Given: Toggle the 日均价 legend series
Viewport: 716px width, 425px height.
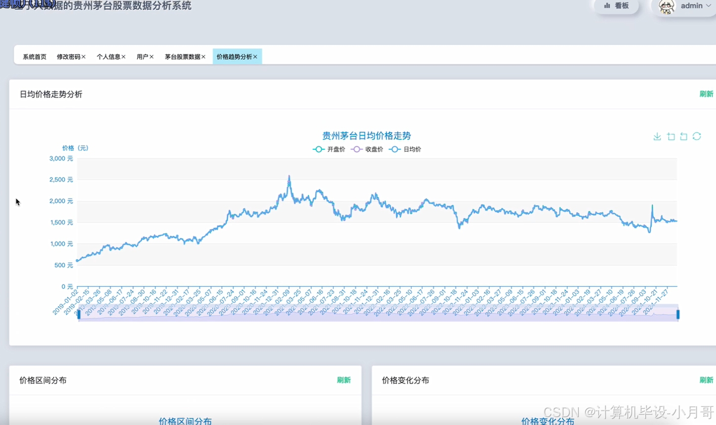Looking at the screenshot, I should click(x=405, y=149).
